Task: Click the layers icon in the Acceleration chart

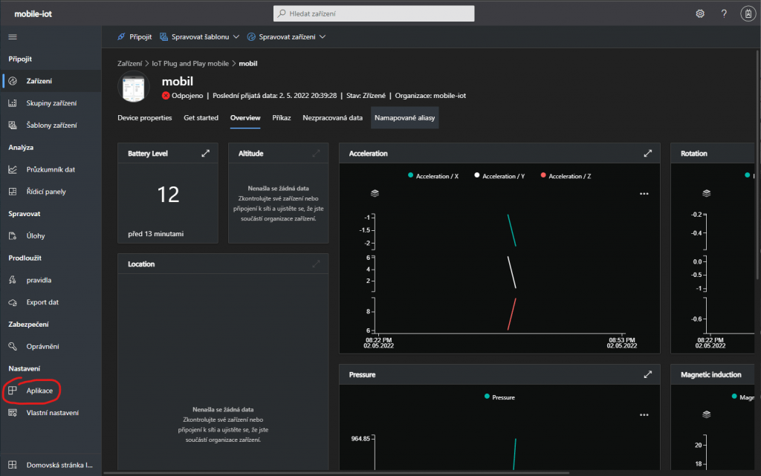Action: coord(375,193)
